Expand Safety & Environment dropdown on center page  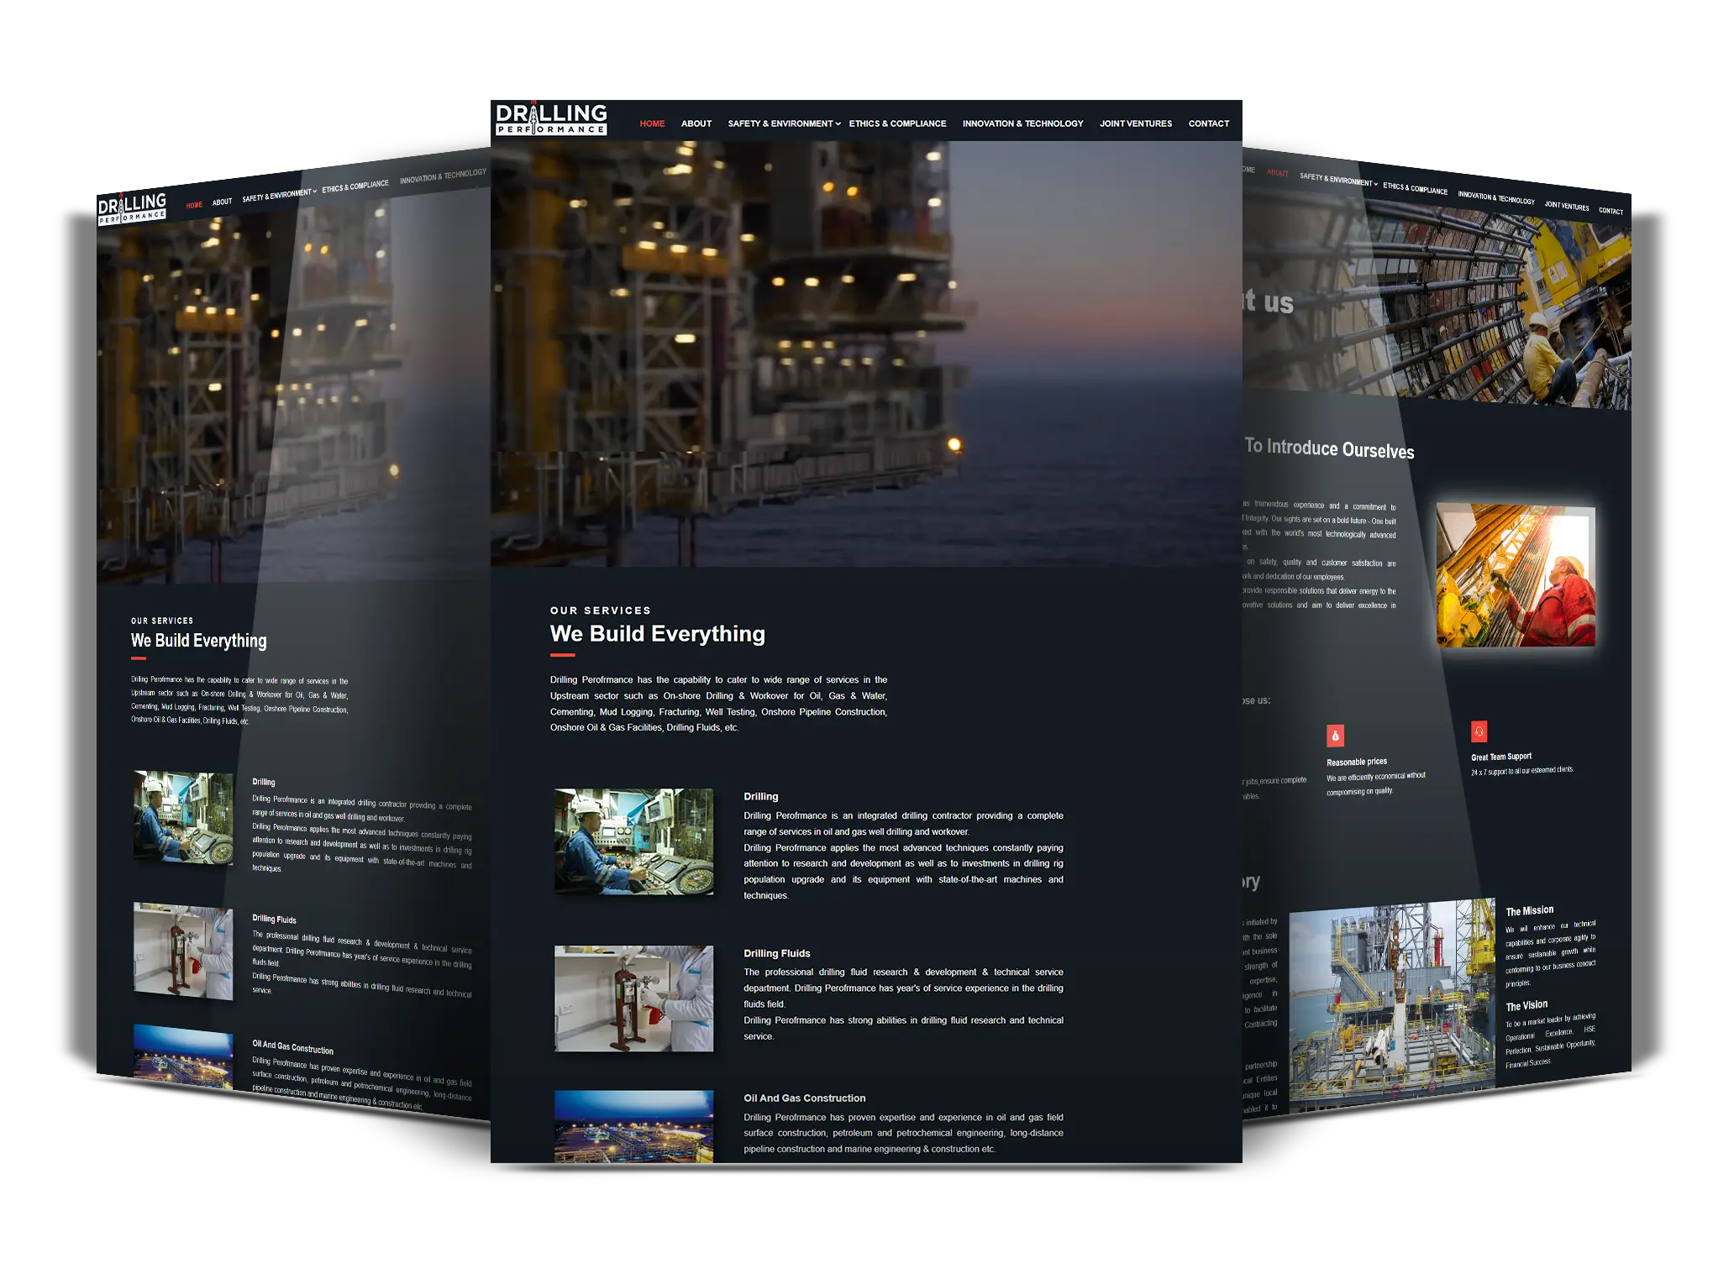[838, 124]
